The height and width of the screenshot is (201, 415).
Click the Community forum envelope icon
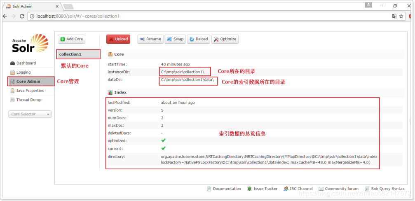coord(321,189)
